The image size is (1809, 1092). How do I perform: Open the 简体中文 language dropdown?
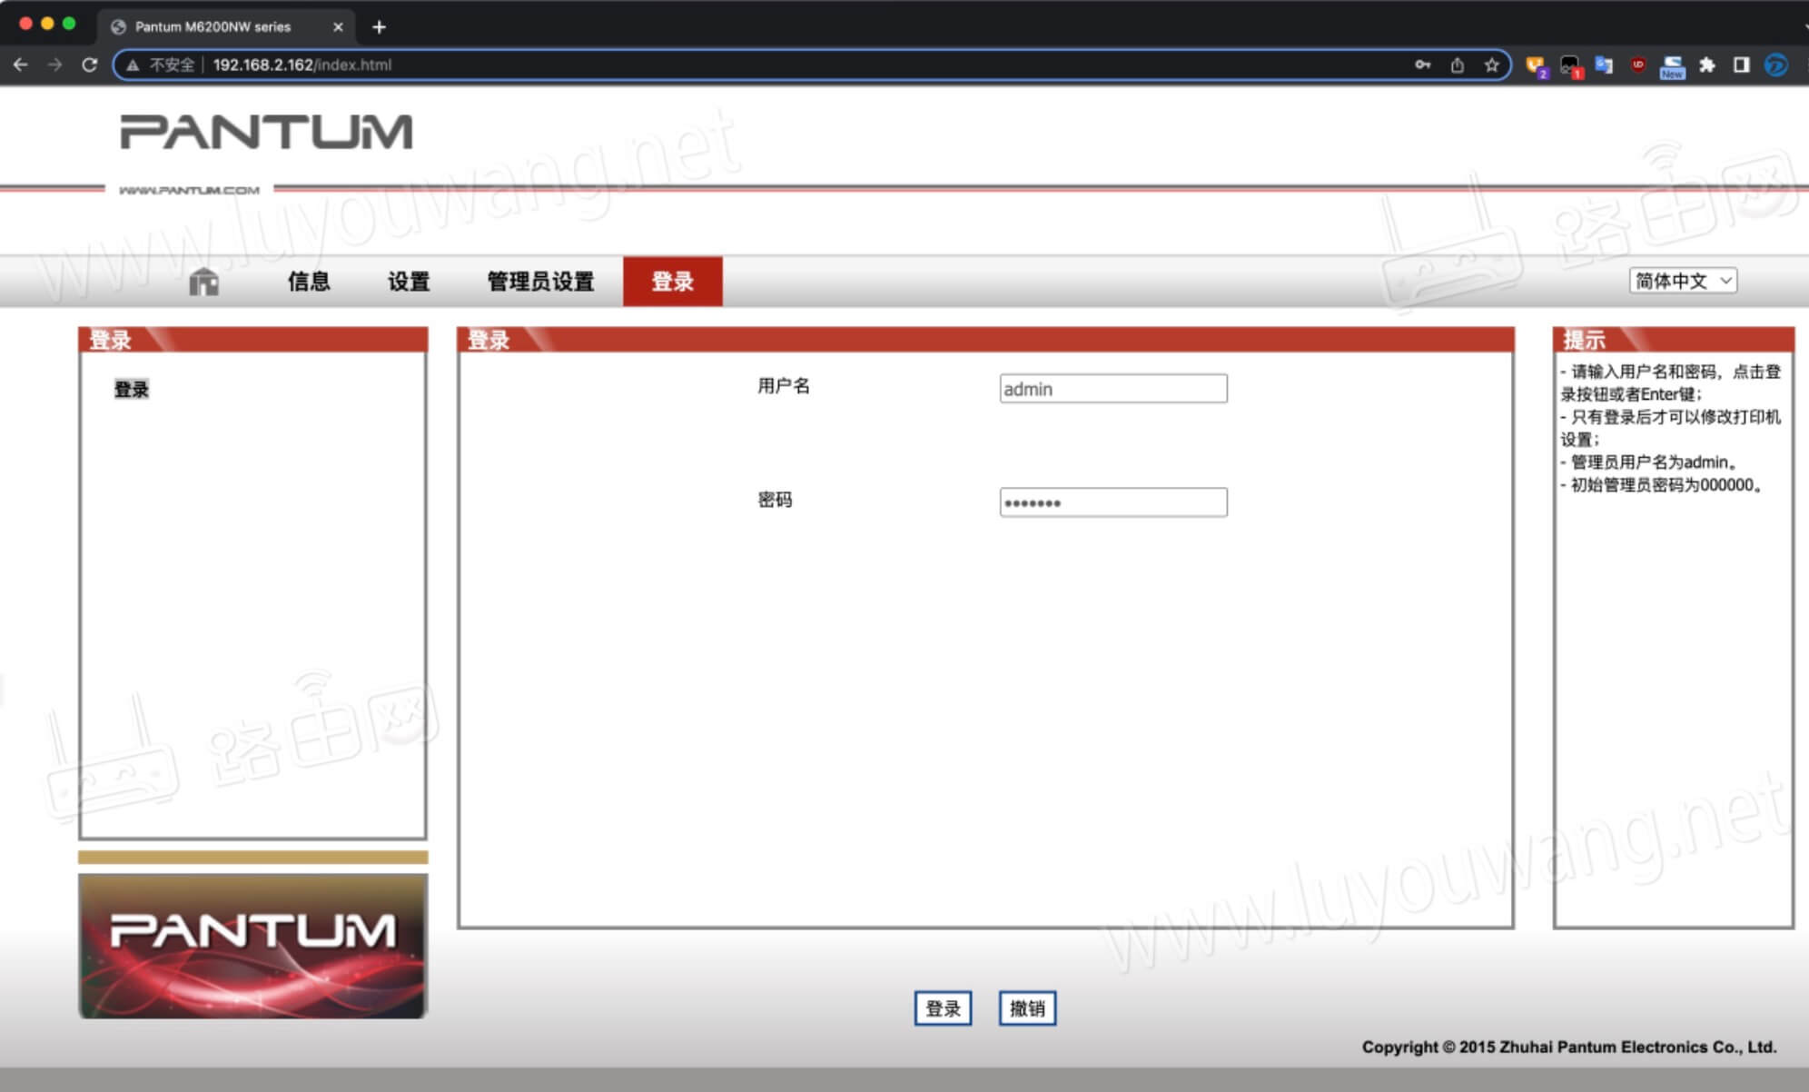pyautogui.click(x=1682, y=281)
